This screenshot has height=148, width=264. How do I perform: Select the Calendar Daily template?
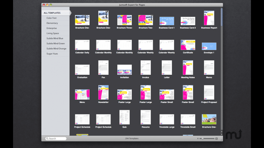[x=82, y=45]
